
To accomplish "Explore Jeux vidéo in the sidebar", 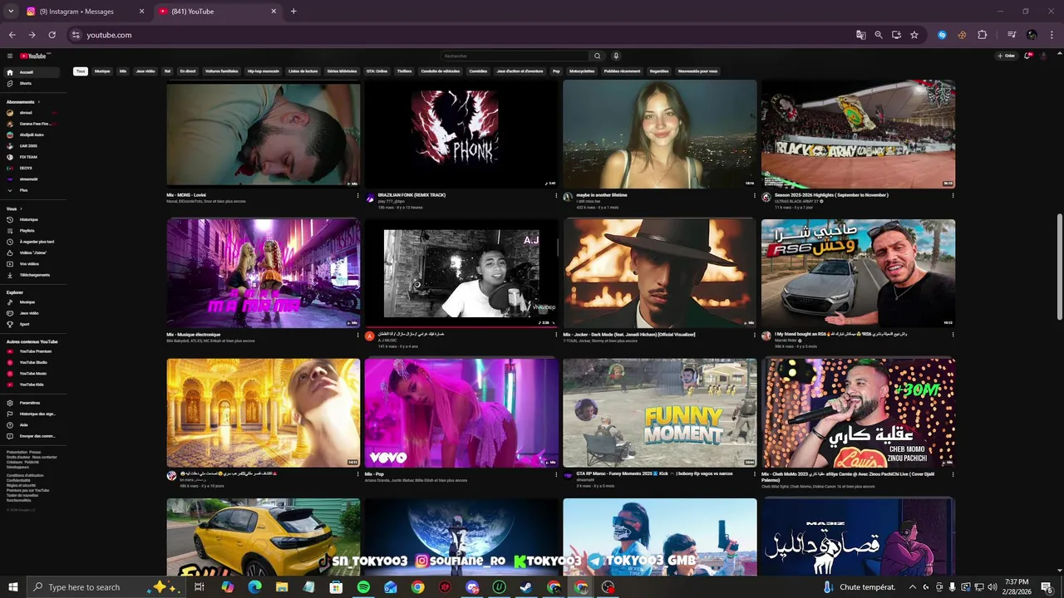I will (32, 313).
